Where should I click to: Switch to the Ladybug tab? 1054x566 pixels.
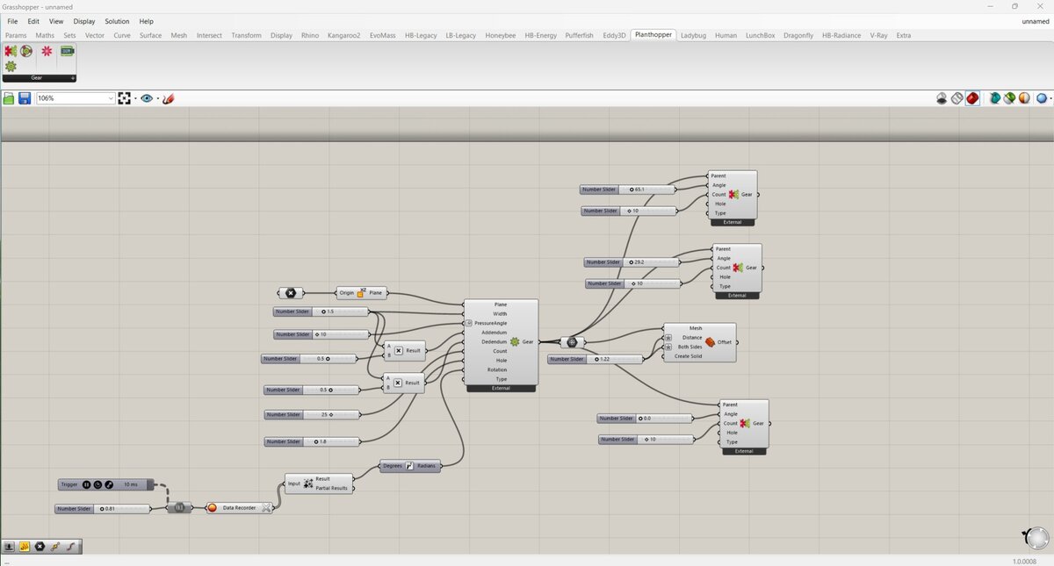click(693, 35)
